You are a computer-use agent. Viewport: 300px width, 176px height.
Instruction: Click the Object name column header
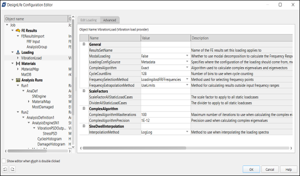[36, 19]
